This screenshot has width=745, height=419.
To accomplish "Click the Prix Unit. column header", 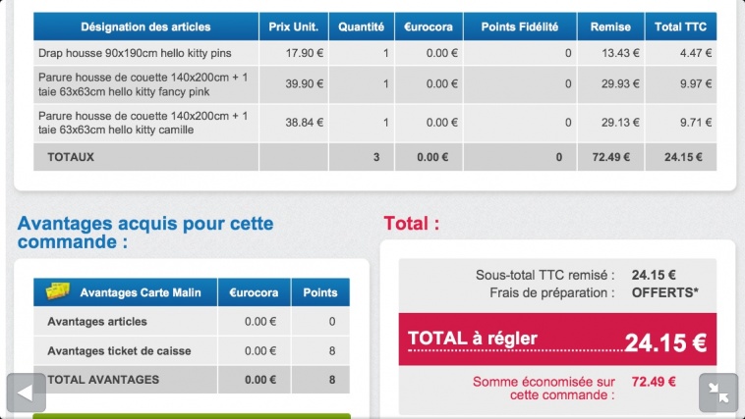I will [294, 26].
